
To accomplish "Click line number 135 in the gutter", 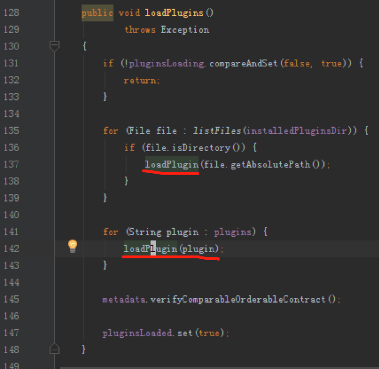I will [11, 131].
